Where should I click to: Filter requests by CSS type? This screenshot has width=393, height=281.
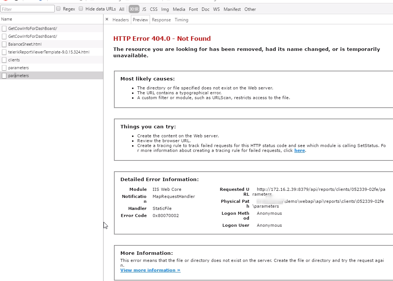coord(154,9)
